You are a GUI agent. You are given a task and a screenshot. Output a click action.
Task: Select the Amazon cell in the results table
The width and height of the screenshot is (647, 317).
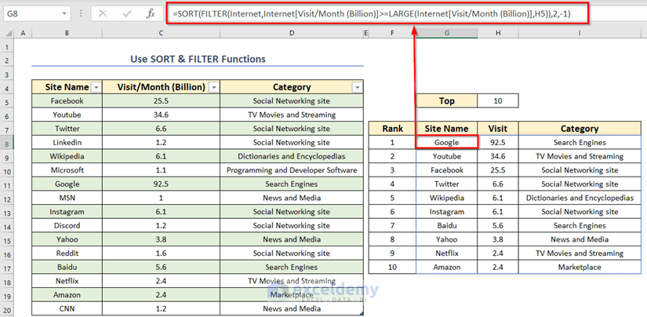point(446,267)
